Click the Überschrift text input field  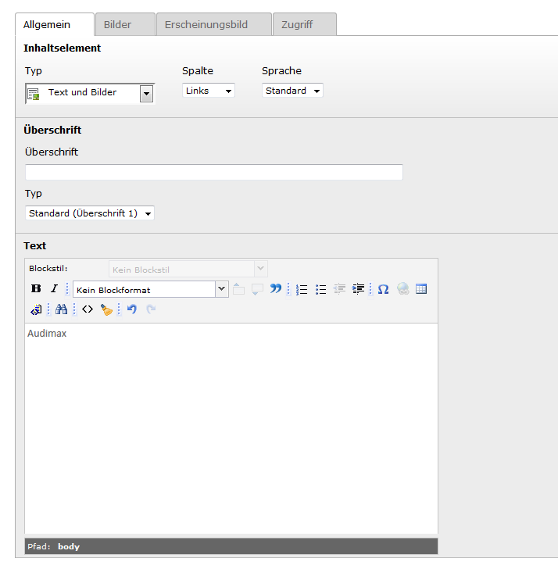(213, 172)
